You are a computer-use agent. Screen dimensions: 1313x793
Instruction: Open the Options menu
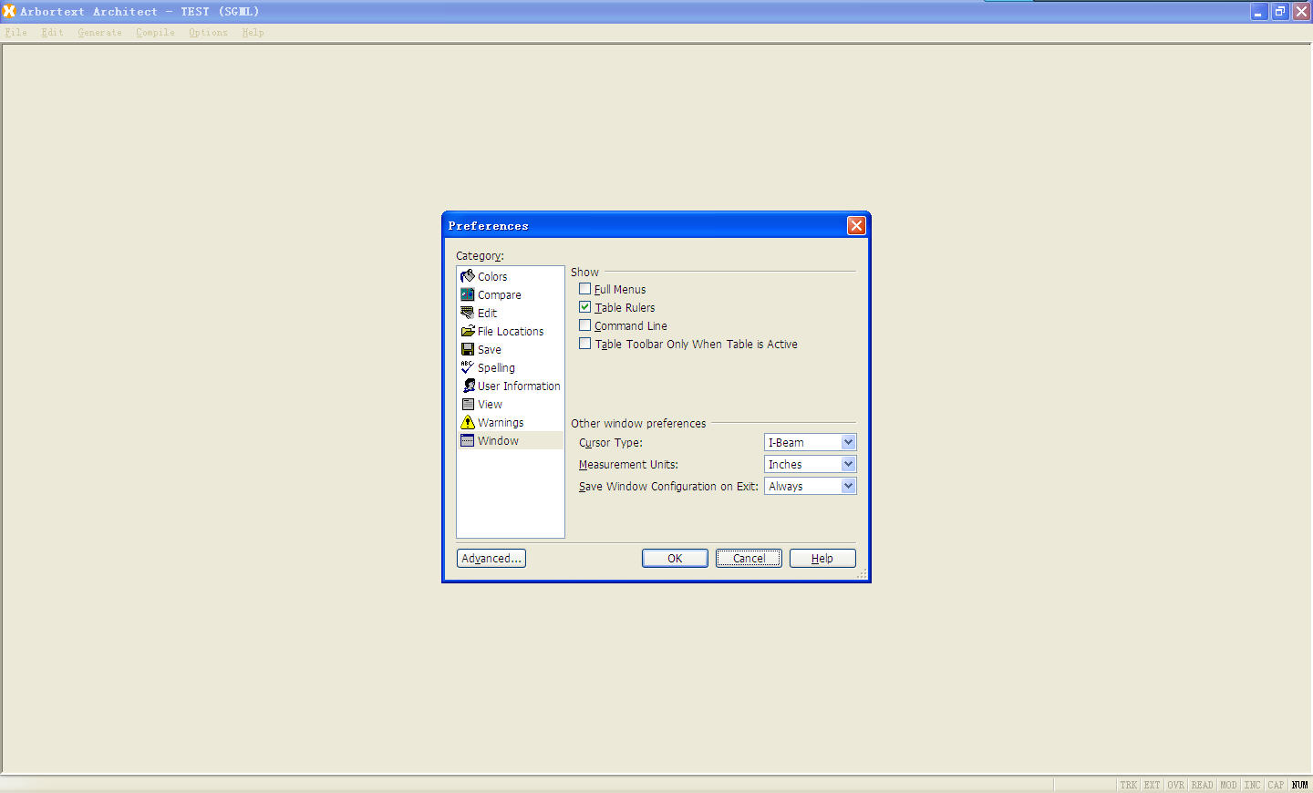[x=208, y=32]
